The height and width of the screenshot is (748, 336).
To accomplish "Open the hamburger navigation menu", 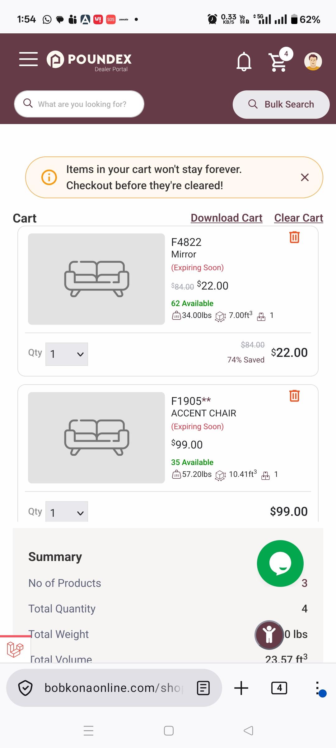I will click(x=28, y=59).
